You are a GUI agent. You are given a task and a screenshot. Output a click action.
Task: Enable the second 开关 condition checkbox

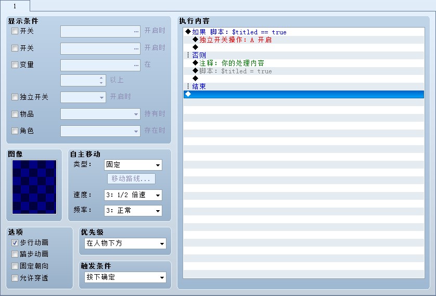tap(15, 48)
